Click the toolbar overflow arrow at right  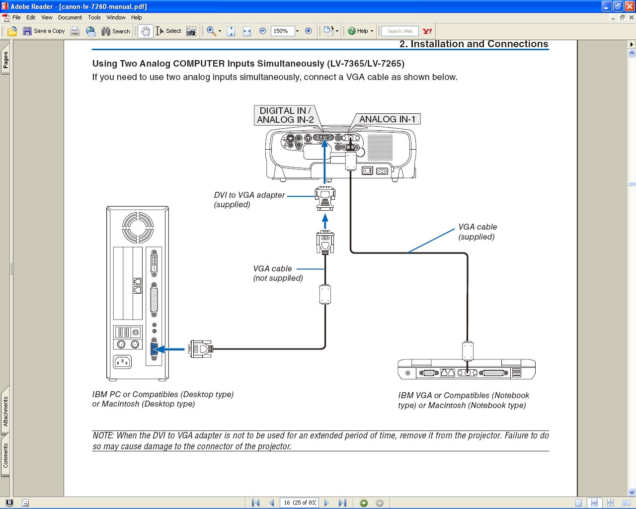point(632,44)
